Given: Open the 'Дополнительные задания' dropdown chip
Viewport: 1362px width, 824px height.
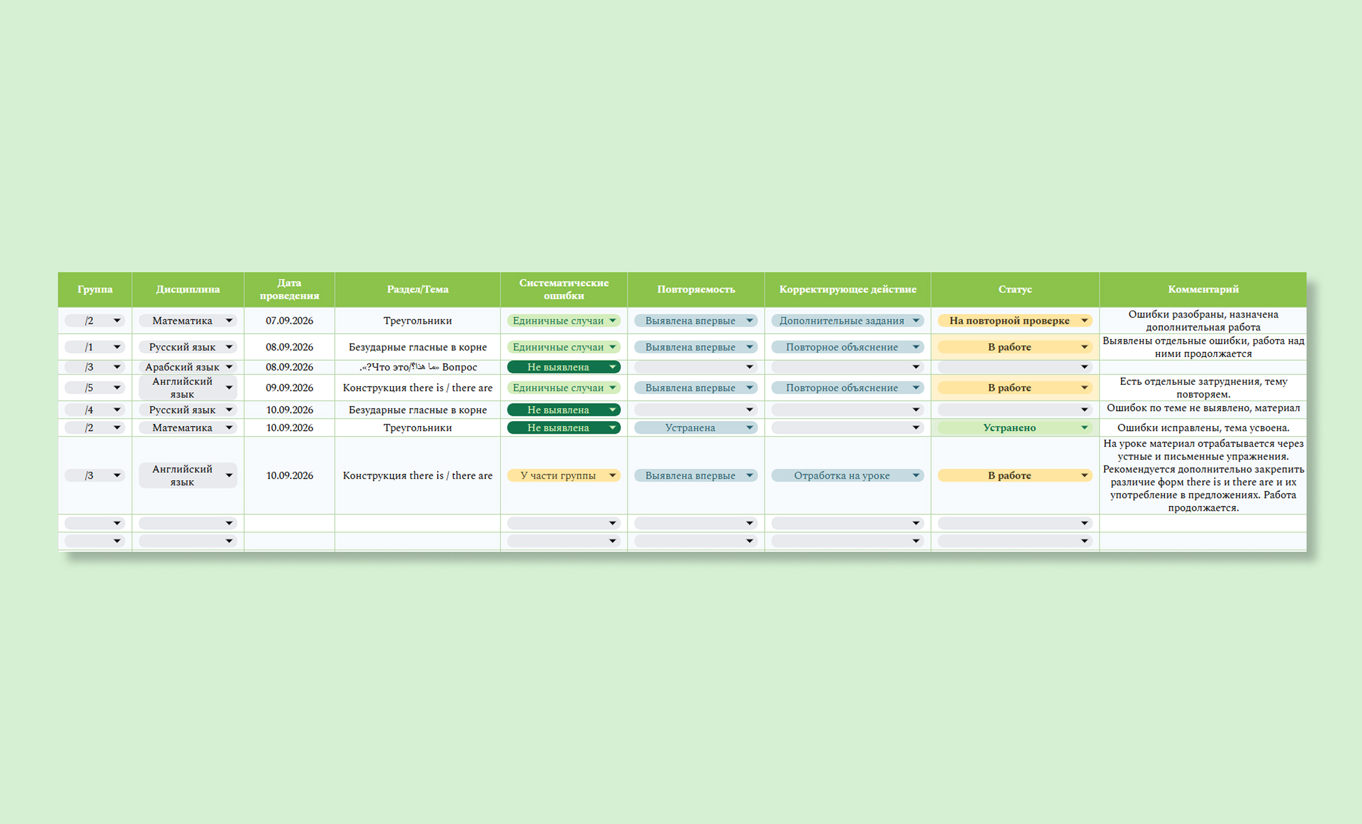Looking at the screenshot, I should 847,320.
